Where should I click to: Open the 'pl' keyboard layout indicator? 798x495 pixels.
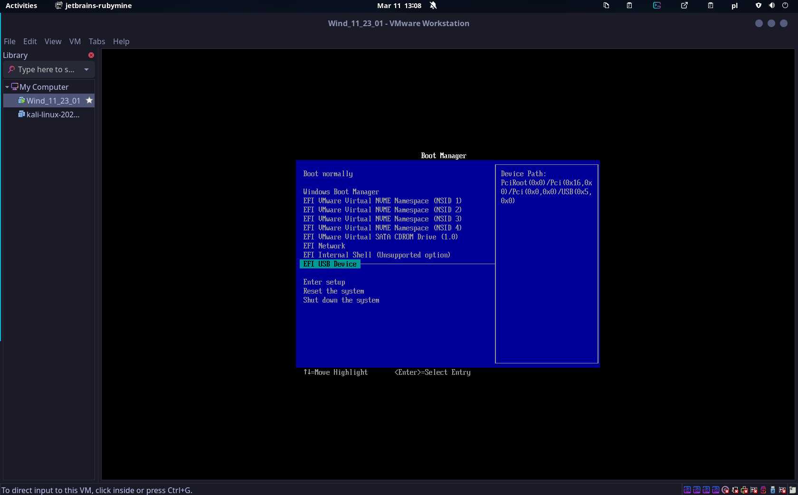[734, 6]
